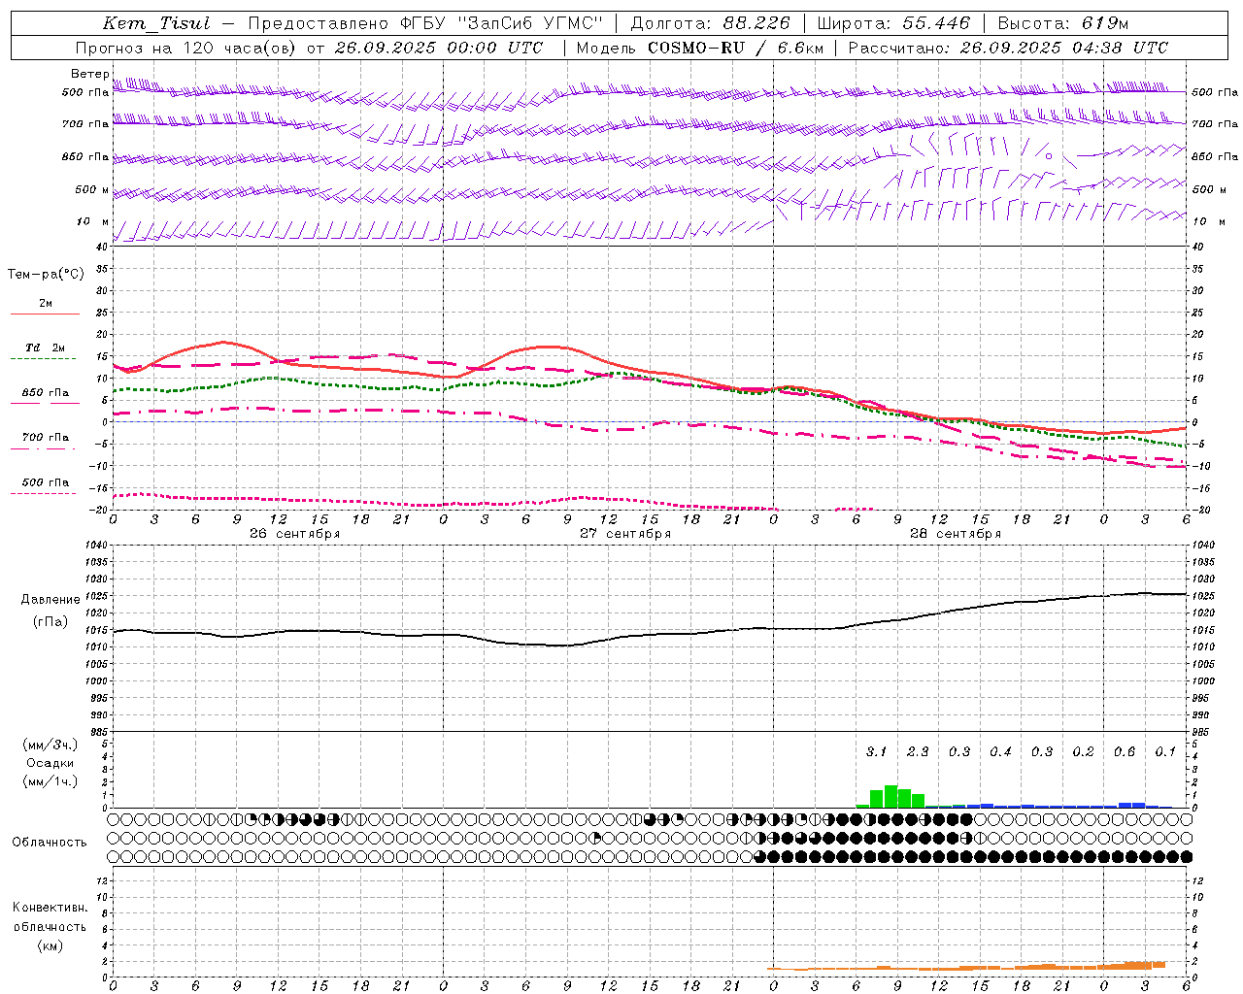
Task: Click the station name Kem_Tisul in header
Action: click(155, 23)
